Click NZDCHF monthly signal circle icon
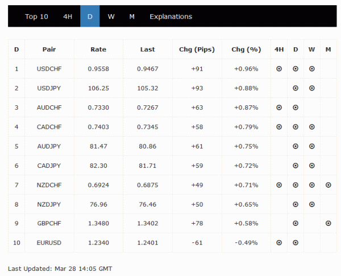Viewport: 341px width, 276px height. [328, 185]
